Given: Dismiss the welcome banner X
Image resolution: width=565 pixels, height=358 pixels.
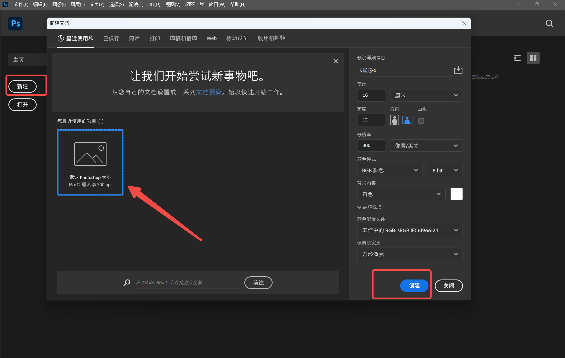Looking at the screenshot, I should (x=336, y=61).
